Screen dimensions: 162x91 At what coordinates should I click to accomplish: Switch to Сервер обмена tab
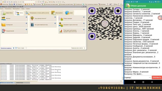click(7, 13)
